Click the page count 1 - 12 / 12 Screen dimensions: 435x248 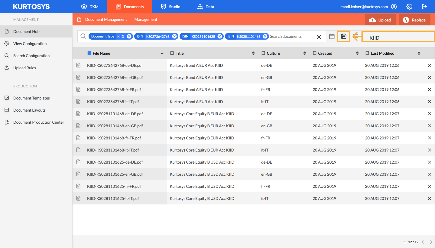411,242
